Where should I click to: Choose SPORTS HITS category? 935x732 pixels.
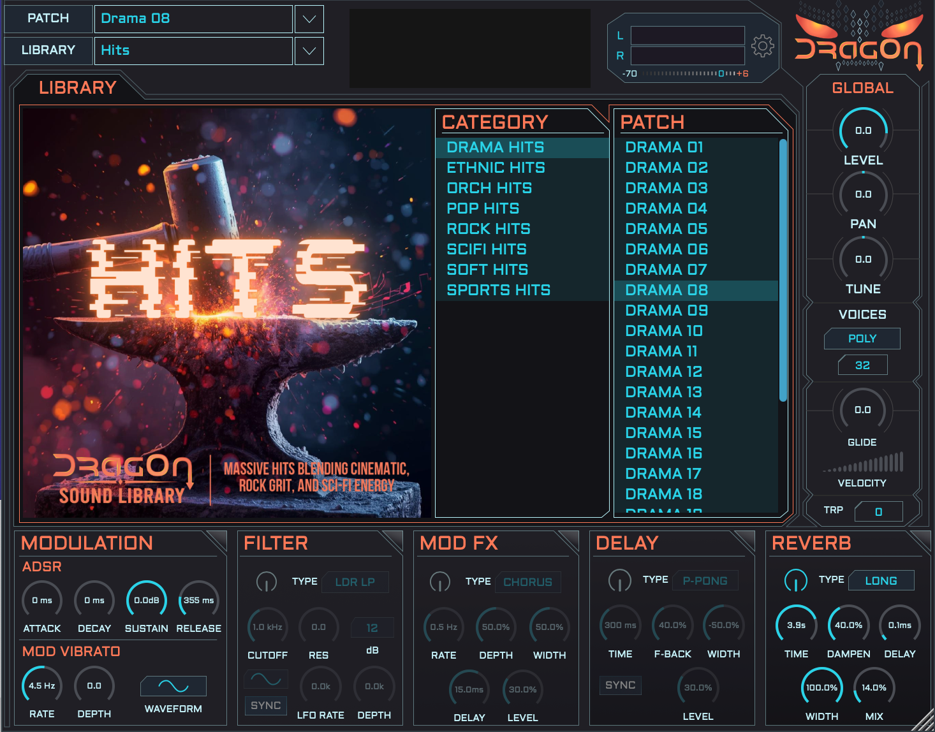coord(522,290)
